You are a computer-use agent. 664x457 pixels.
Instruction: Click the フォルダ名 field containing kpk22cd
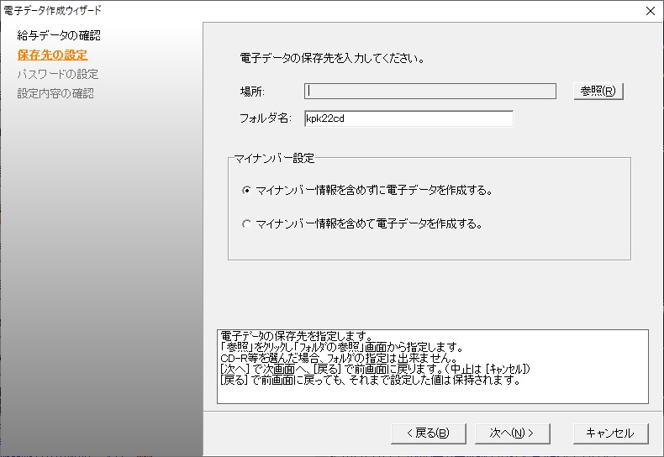point(408,118)
